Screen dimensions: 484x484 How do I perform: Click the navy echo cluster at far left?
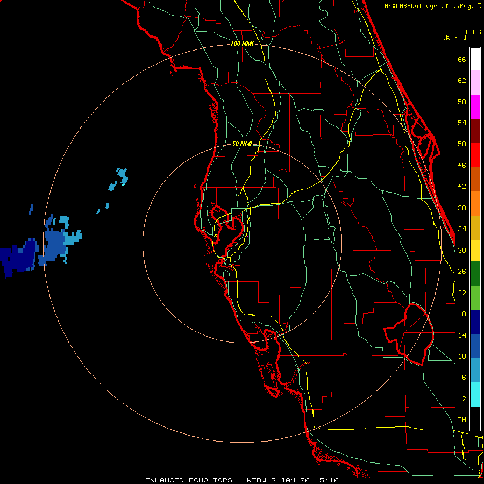point(18,257)
